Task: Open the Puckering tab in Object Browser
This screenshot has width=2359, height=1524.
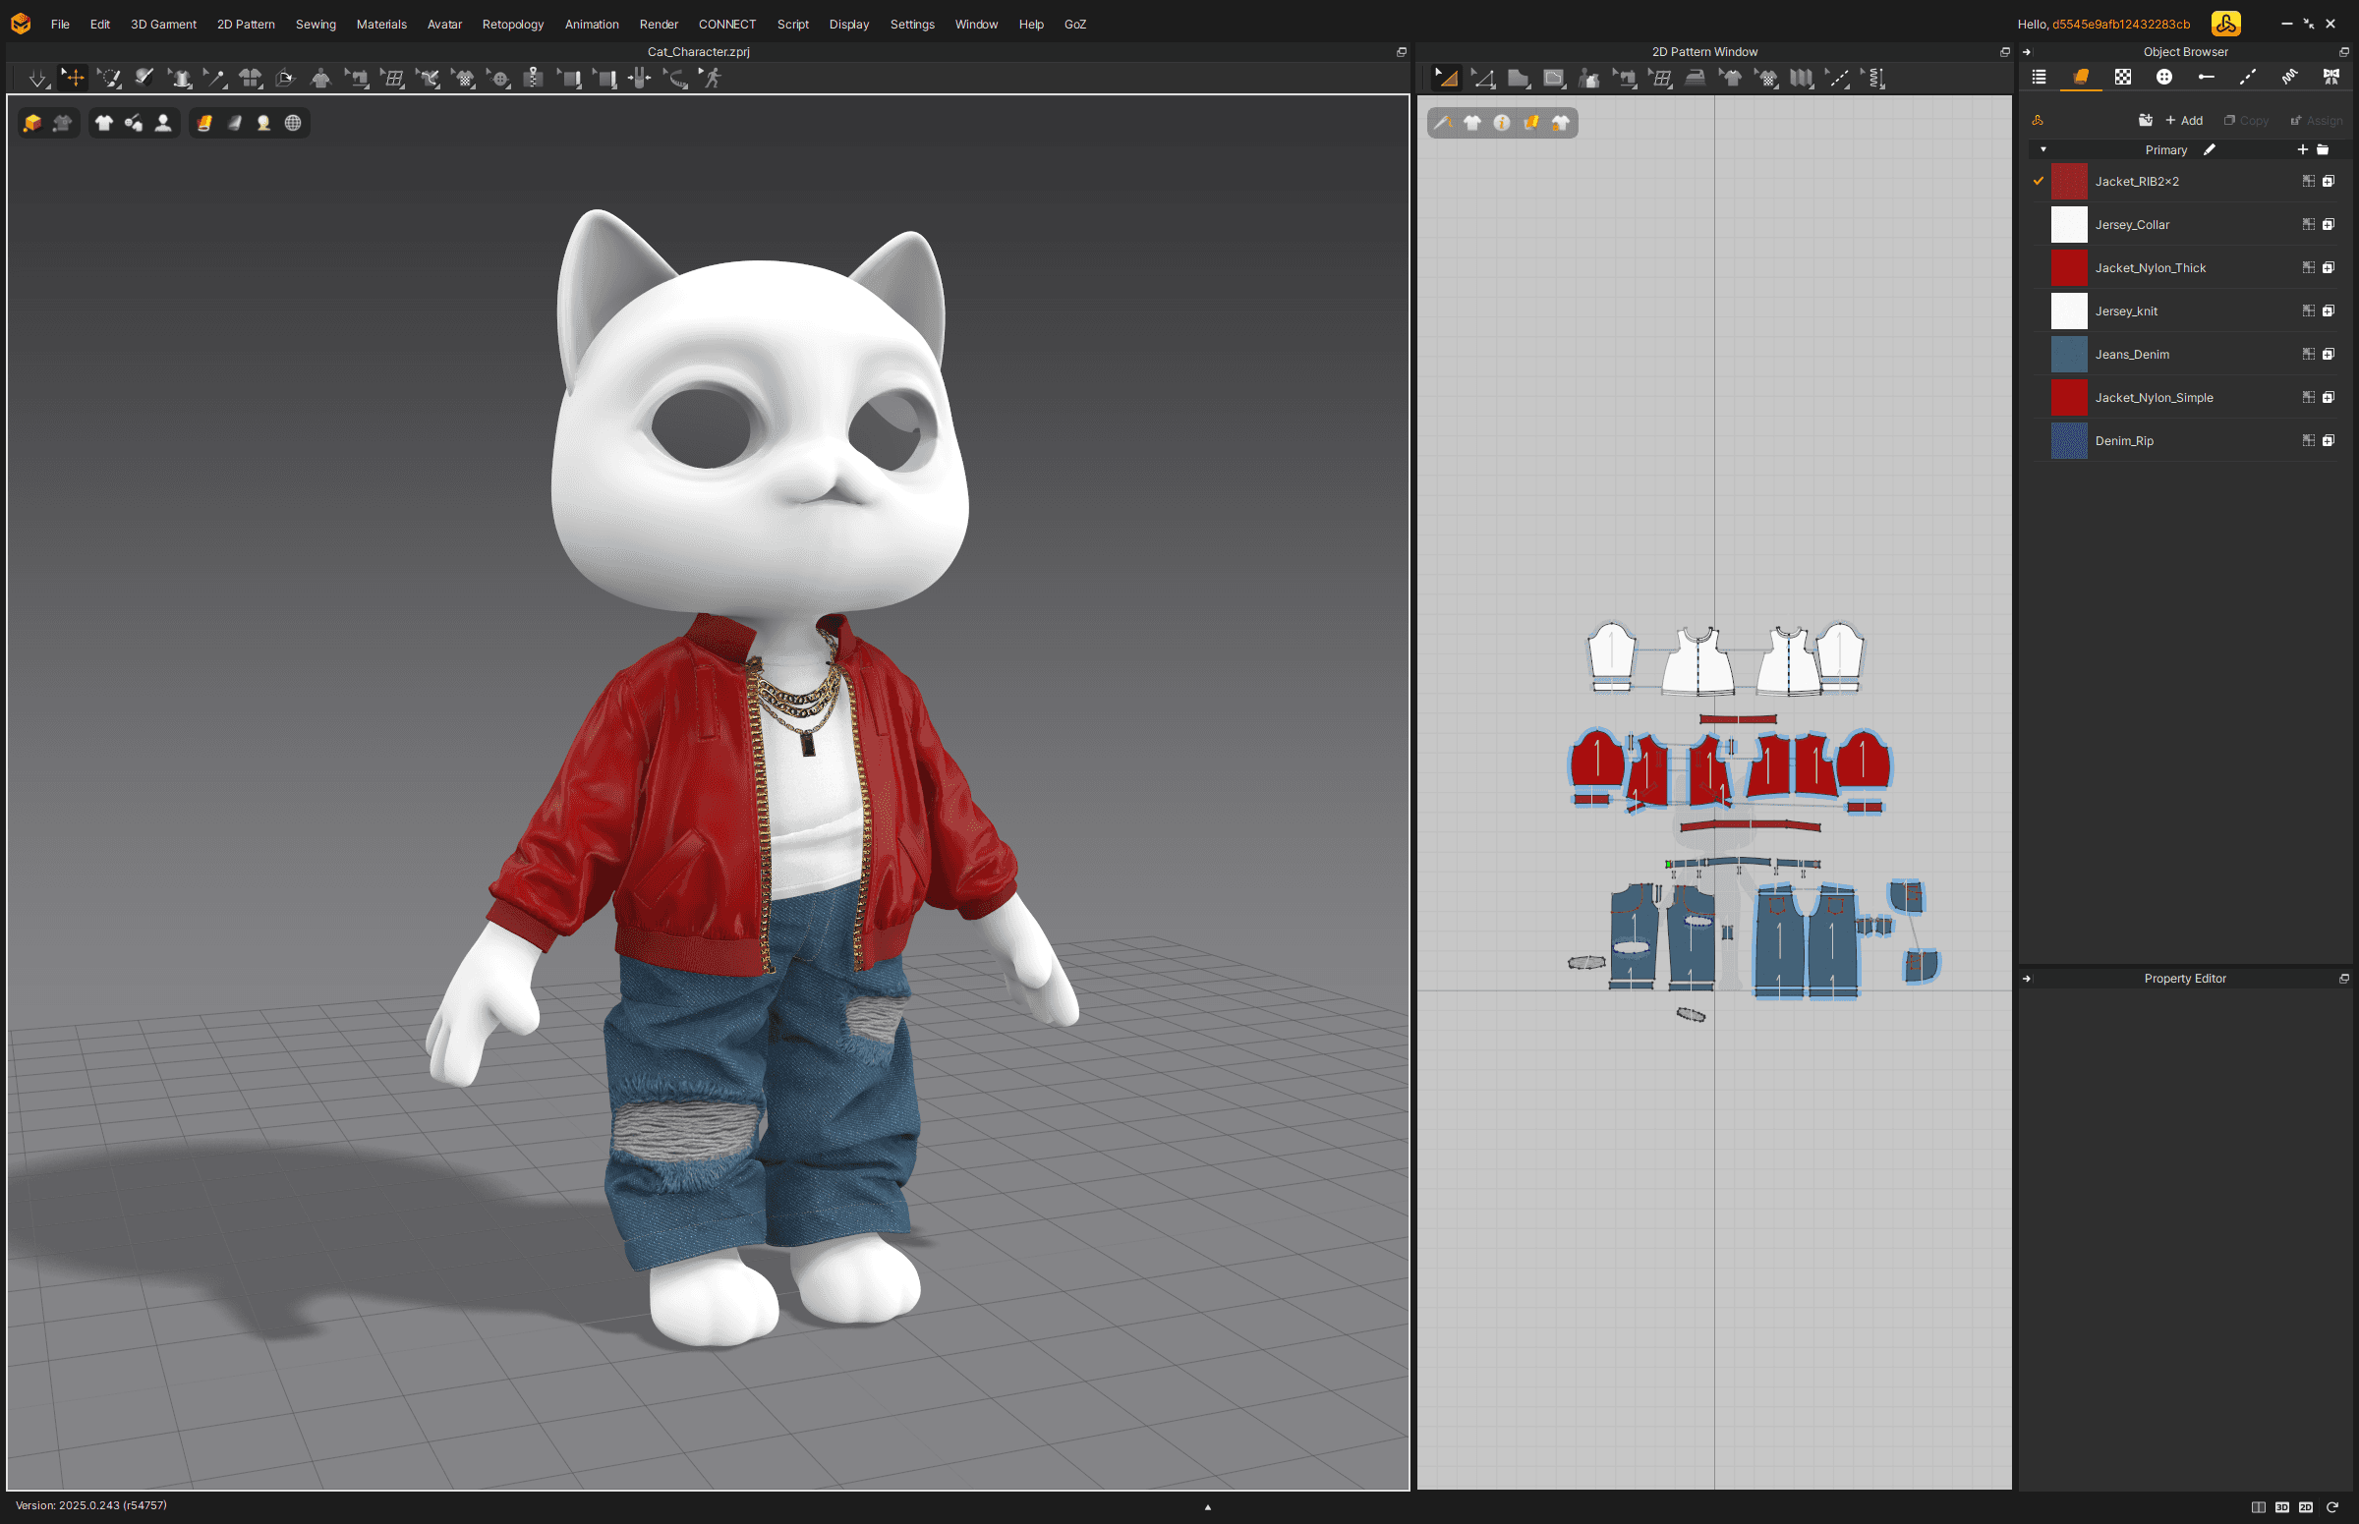Action: tap(2288, 78)
